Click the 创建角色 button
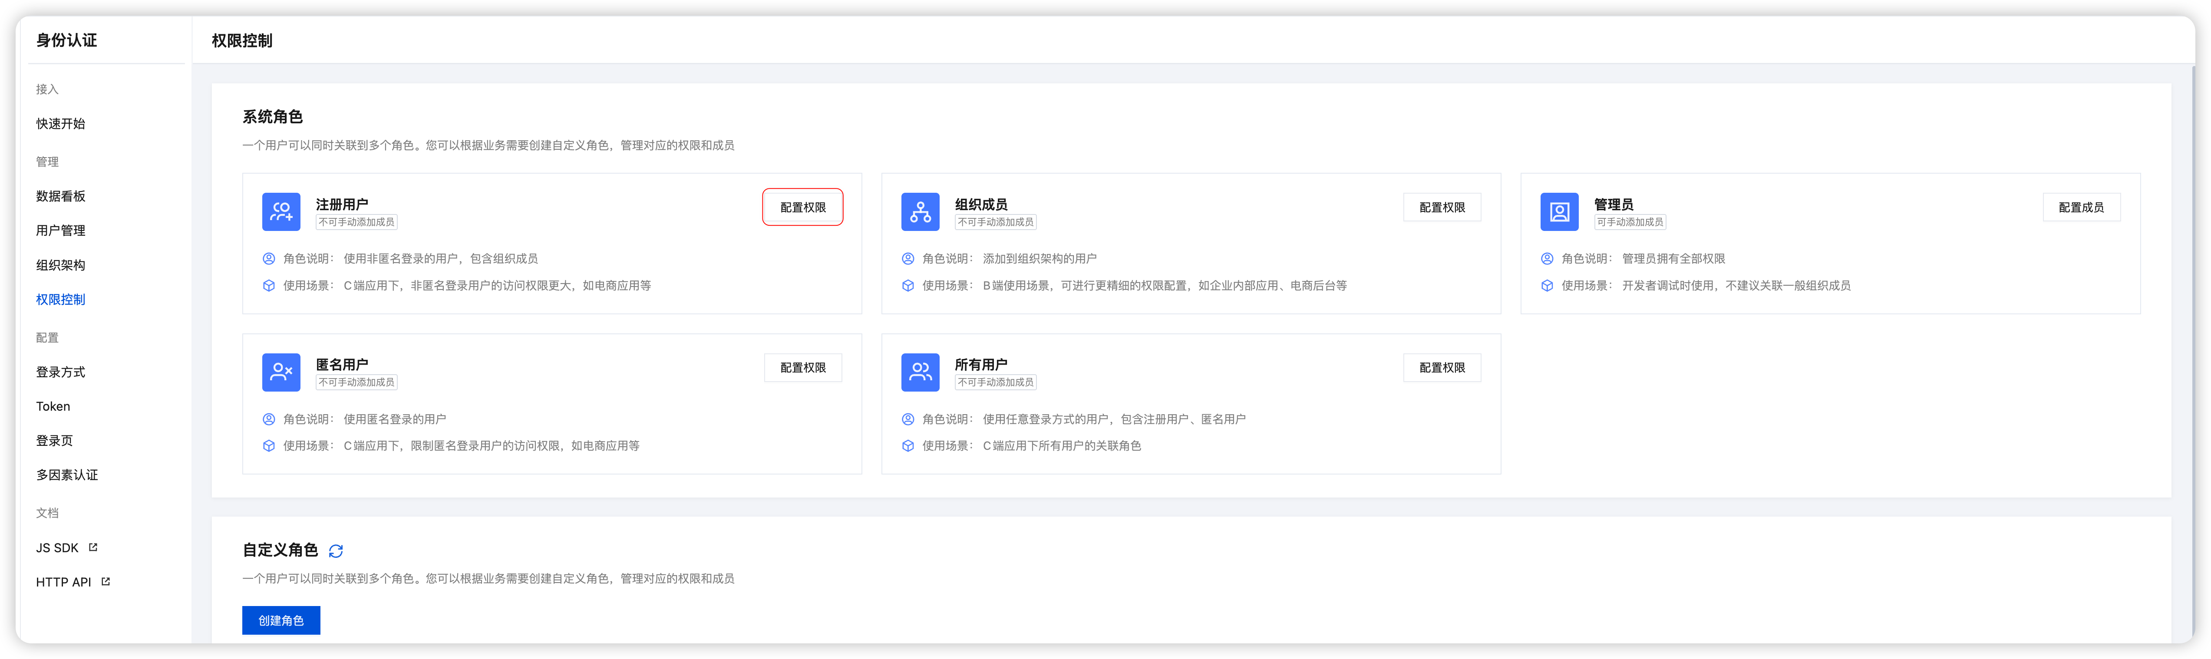 pyautogui.click(x=280, y=619)
